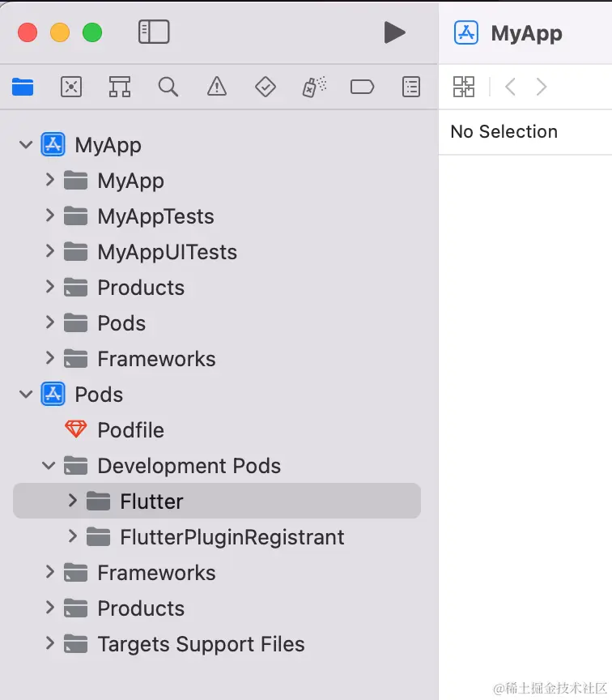Expand the MyAppTests folder
Screen dimensions: 612x700
coord(49,216)
